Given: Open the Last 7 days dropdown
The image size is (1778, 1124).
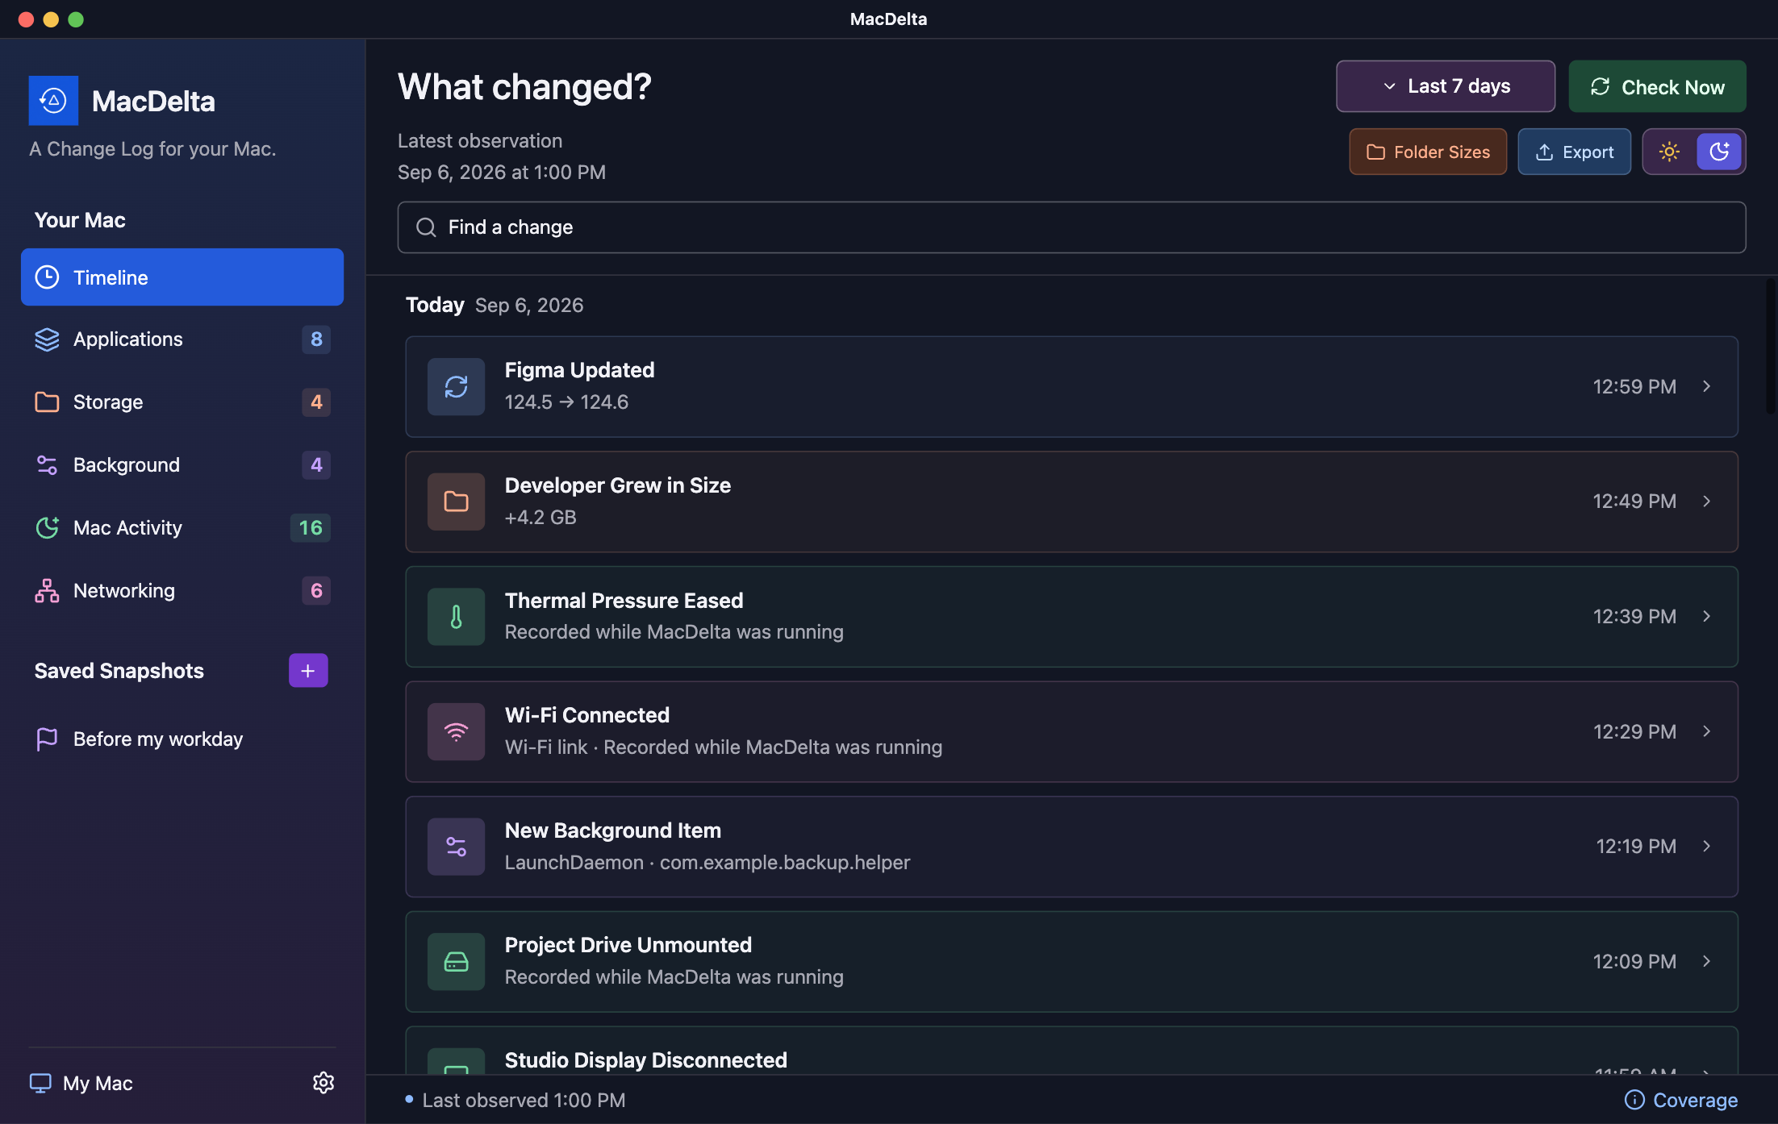Looking at the screenshot, I should click(1446, 86).
